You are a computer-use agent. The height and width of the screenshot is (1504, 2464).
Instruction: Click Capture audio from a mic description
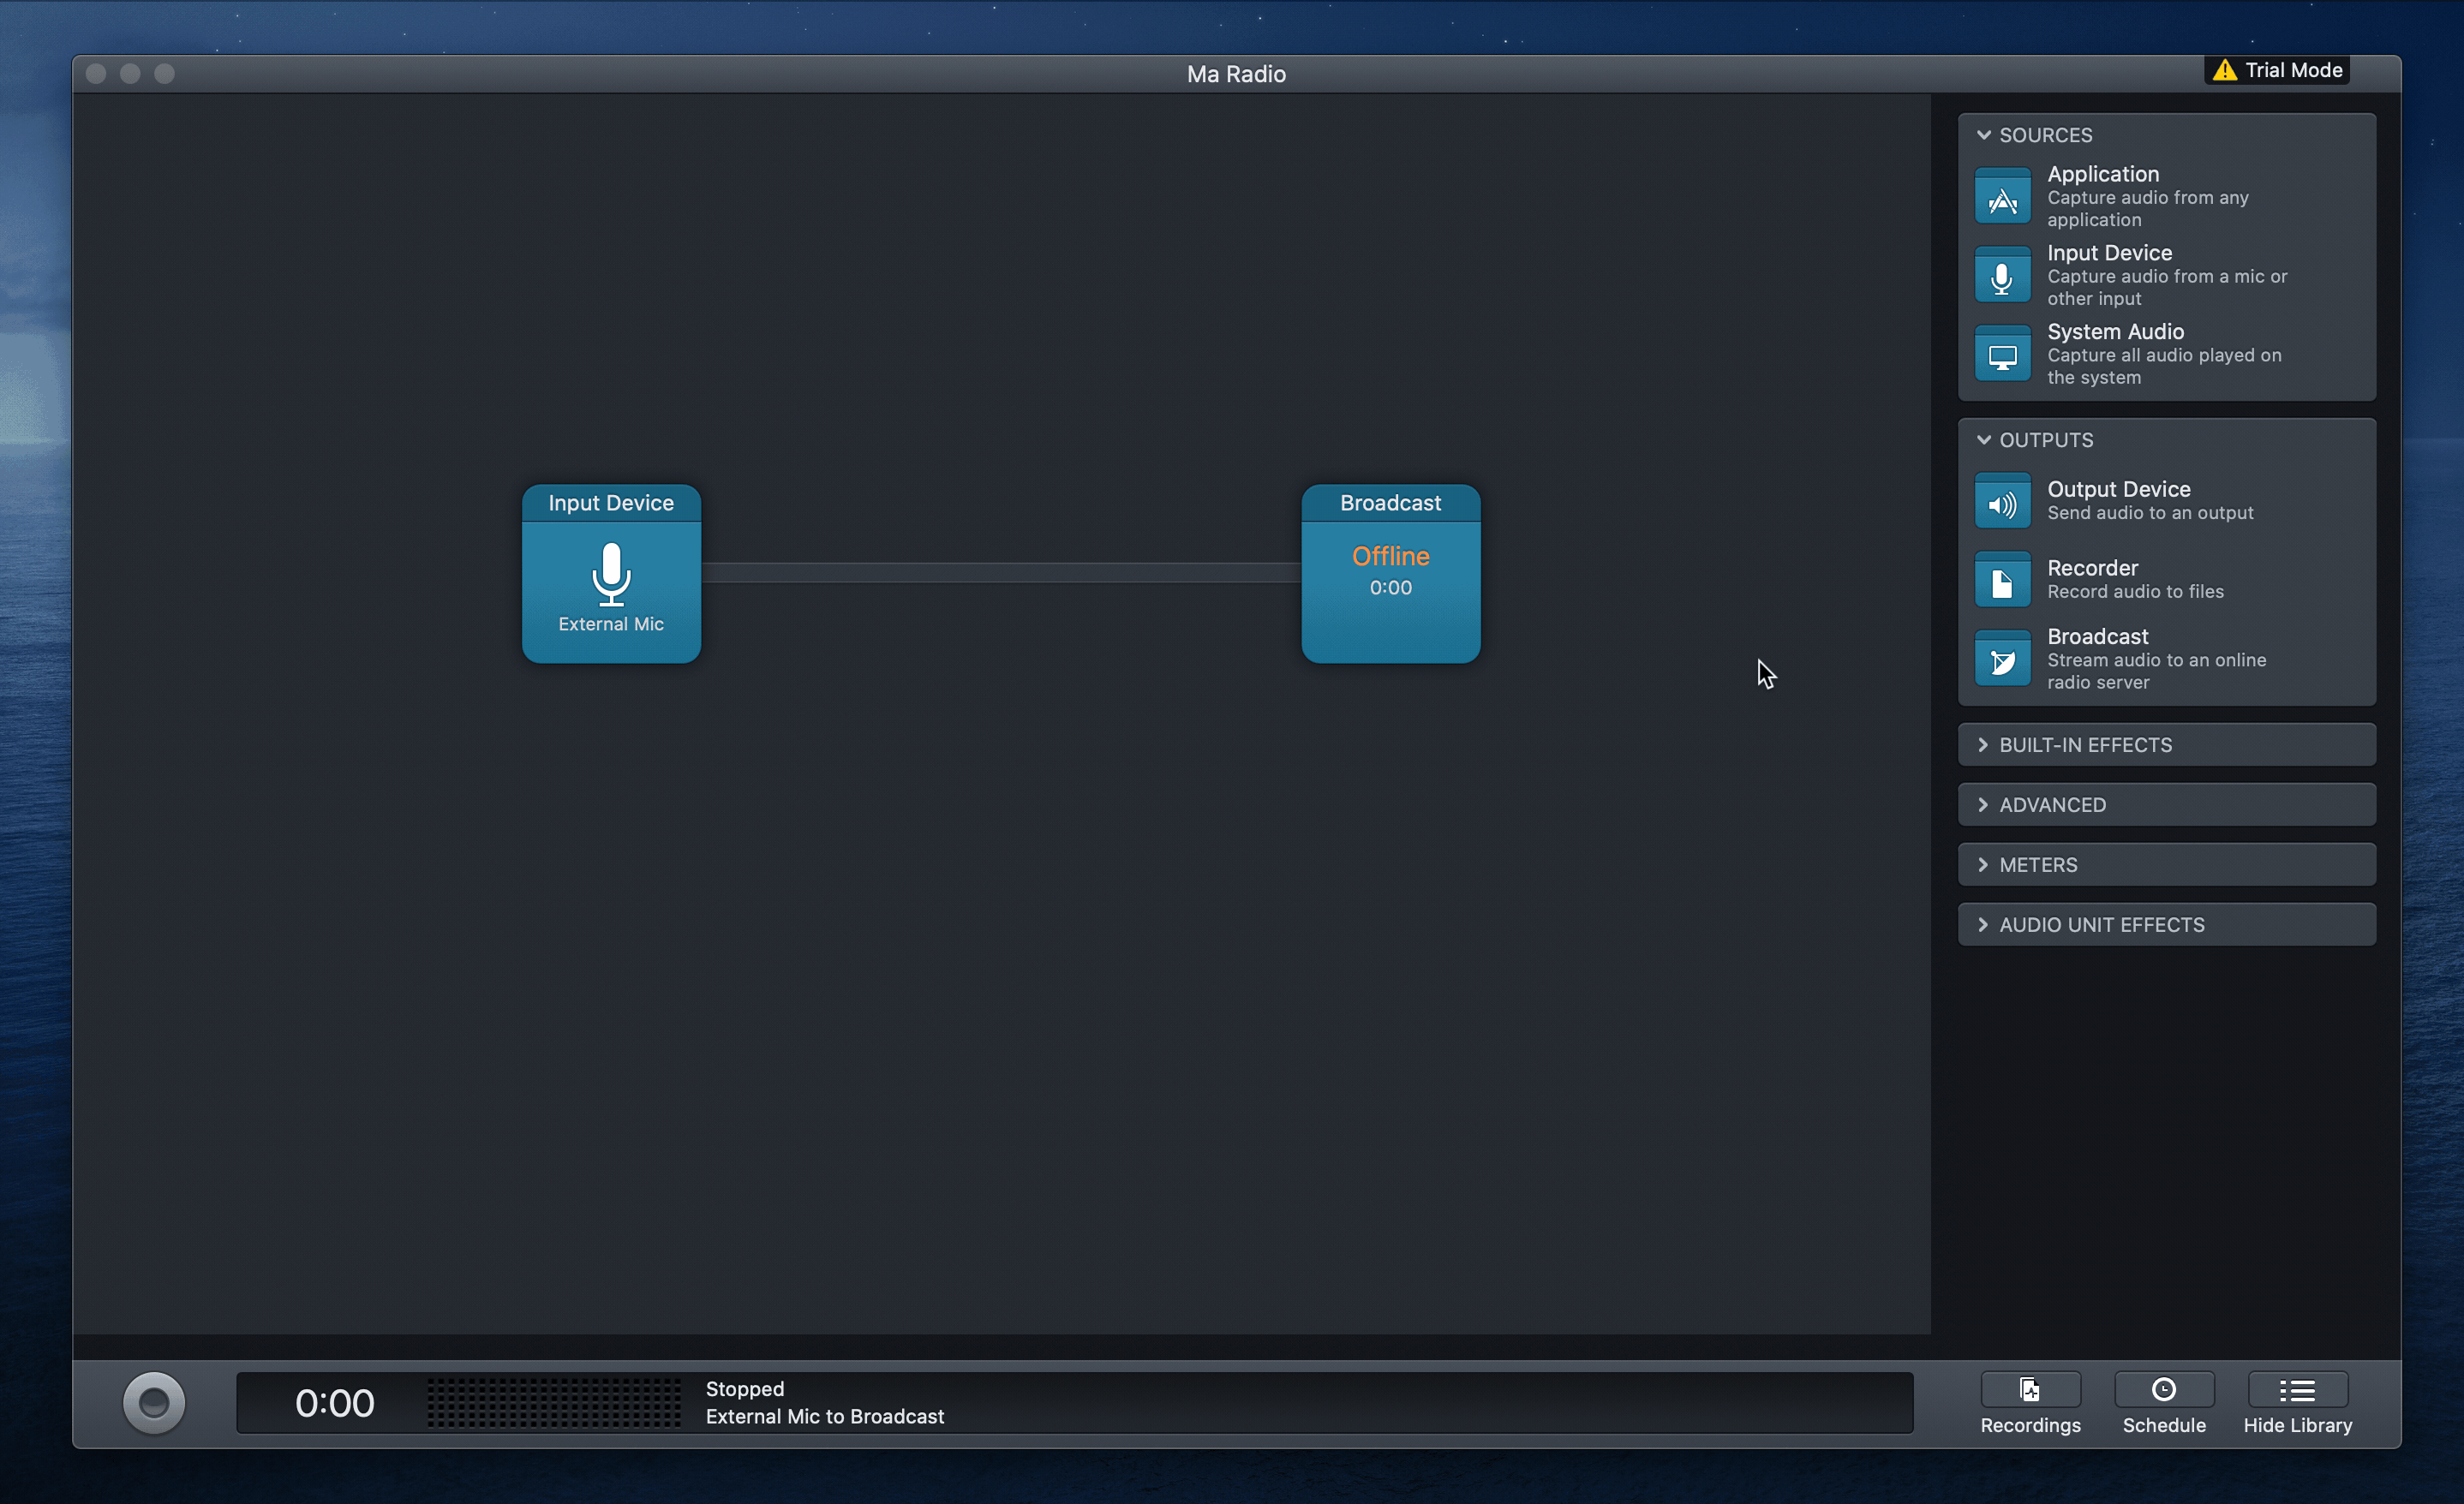[x=2167, y=288]
